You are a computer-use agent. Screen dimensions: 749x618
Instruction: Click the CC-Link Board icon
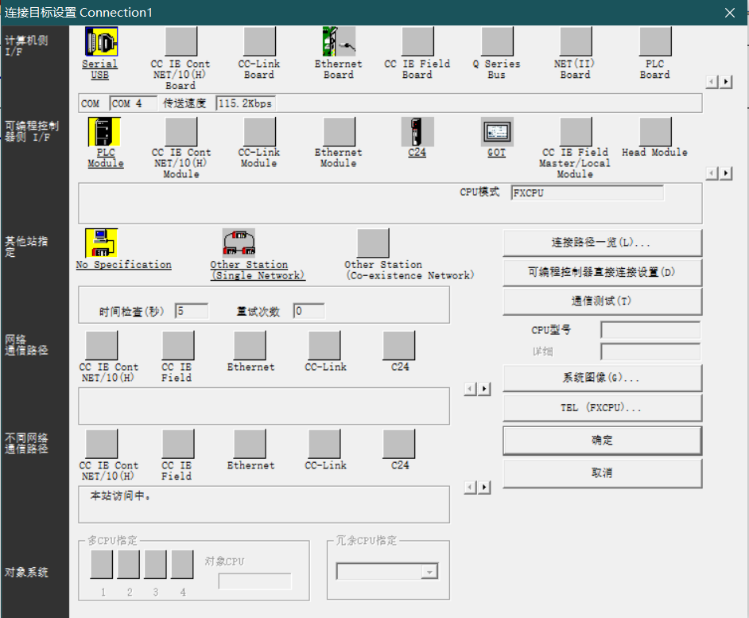[x=259, y=42]
